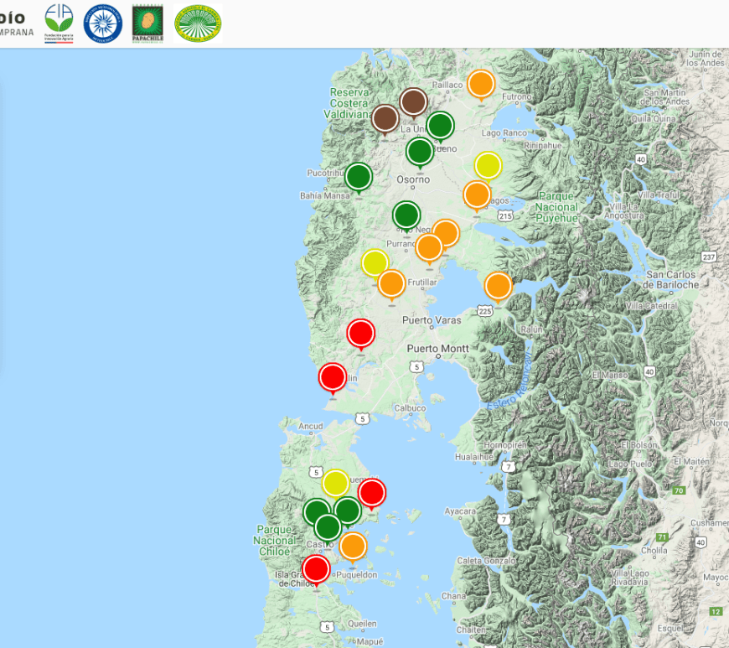This screenshot has height=648, width=729.
Task: Click the Papachile potato logo
Action: pyautogui.click(x=147, y=23)
